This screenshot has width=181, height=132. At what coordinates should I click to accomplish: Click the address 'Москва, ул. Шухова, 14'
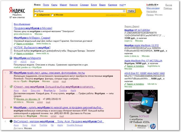tap(28, 99)
